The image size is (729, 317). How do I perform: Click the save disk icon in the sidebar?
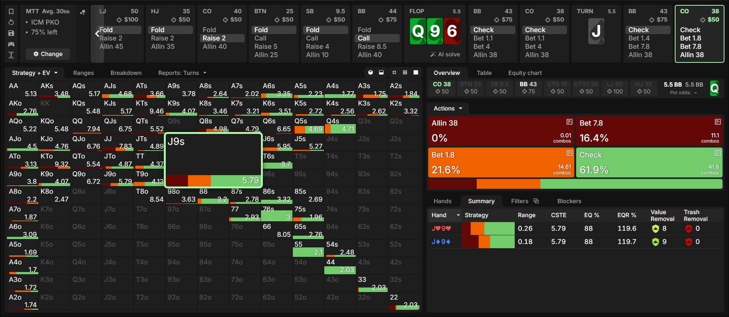[x=11, y=33]
